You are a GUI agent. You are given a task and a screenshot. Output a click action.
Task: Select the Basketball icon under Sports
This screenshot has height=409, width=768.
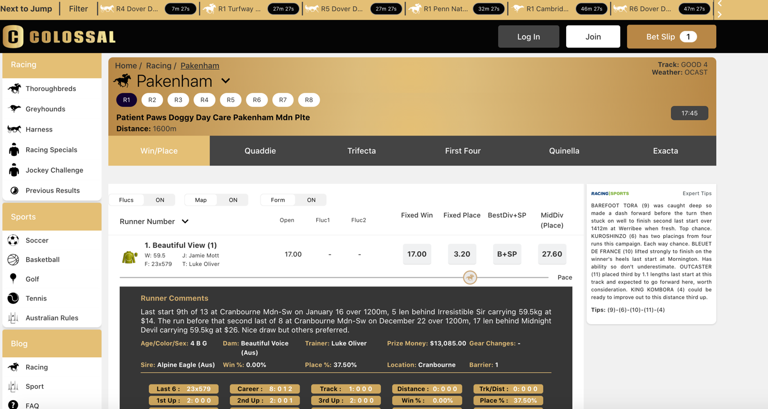pos(13,260)
